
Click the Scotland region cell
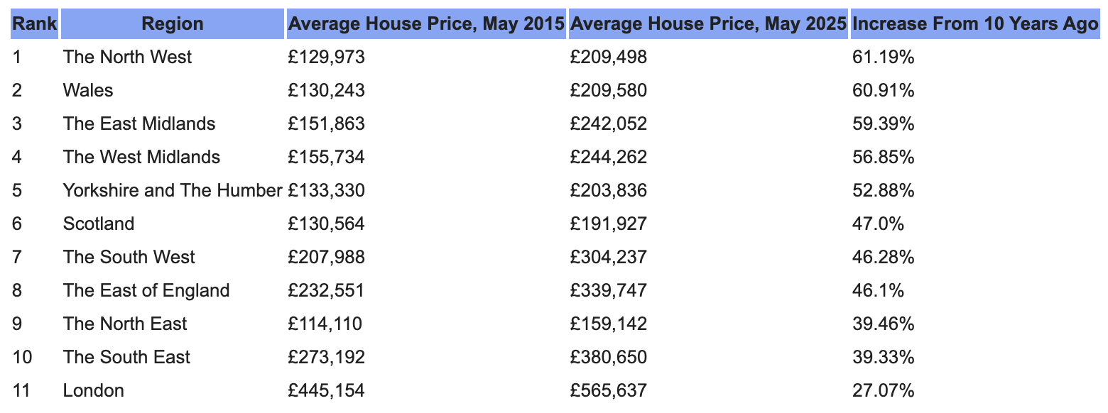(99, 224)
